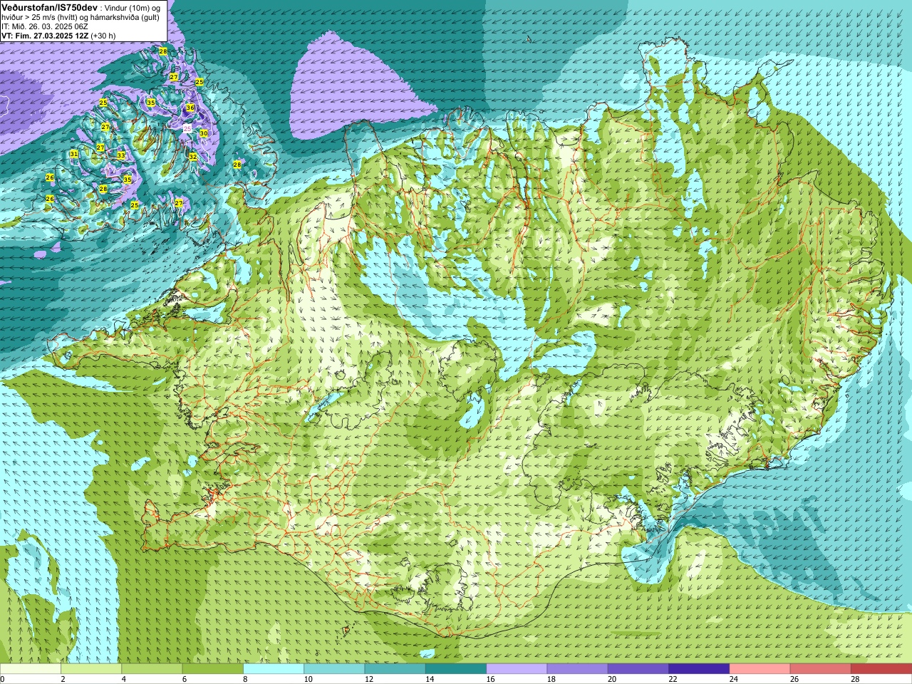Click the legend scale number 6
This screenshot has width=912, height=684.
coord(184,679)
